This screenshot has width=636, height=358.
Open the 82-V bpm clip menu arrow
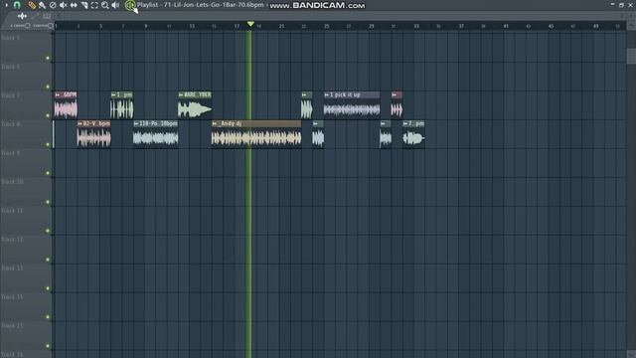(79, 123)
